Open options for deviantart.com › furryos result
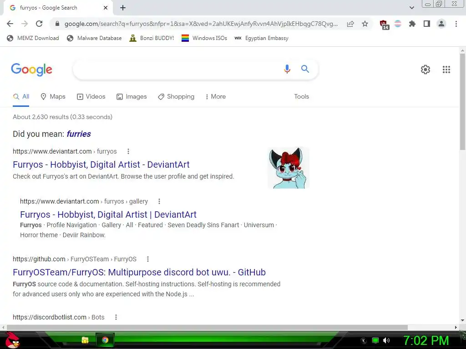This screenshot has height=349, width=466. click(x=128, y=151)
